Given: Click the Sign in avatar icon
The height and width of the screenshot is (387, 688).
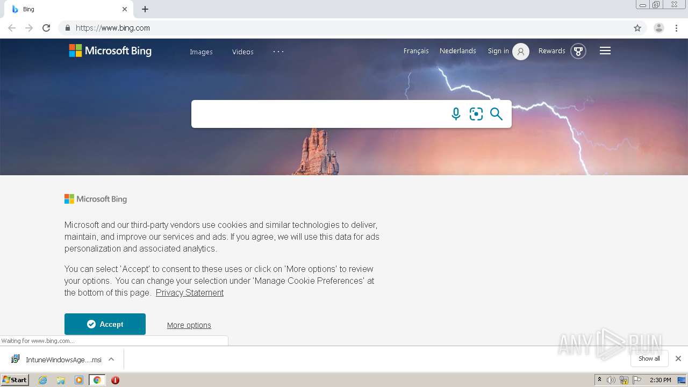Looking at the screenshot, I should point(521,51).
